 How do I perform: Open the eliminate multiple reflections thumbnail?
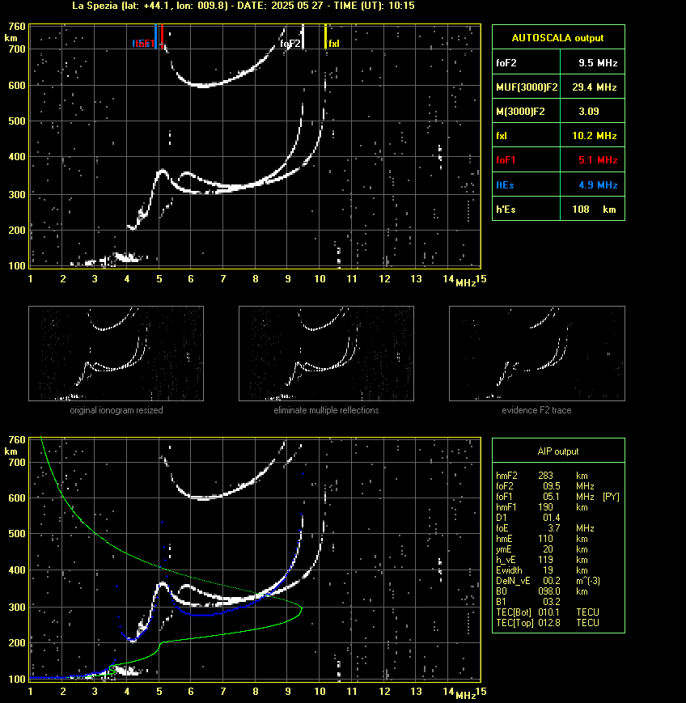pos(326,354)
